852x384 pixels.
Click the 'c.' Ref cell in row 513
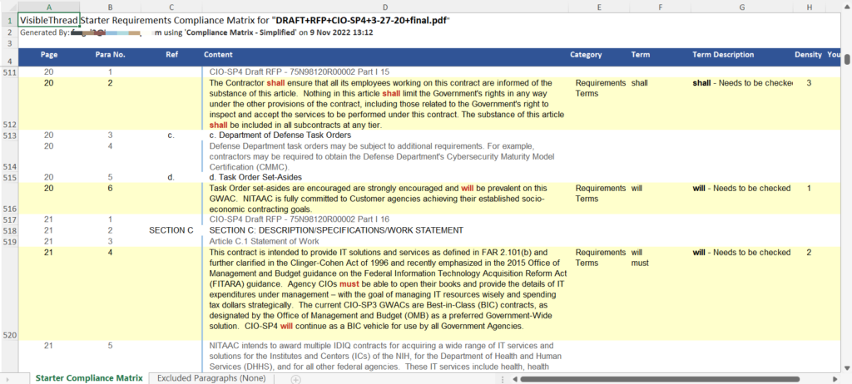(x=171, y=135)
